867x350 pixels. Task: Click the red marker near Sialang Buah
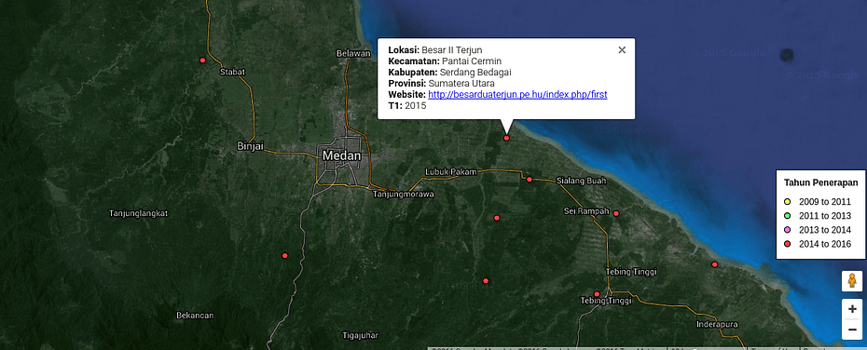point(530,180)
